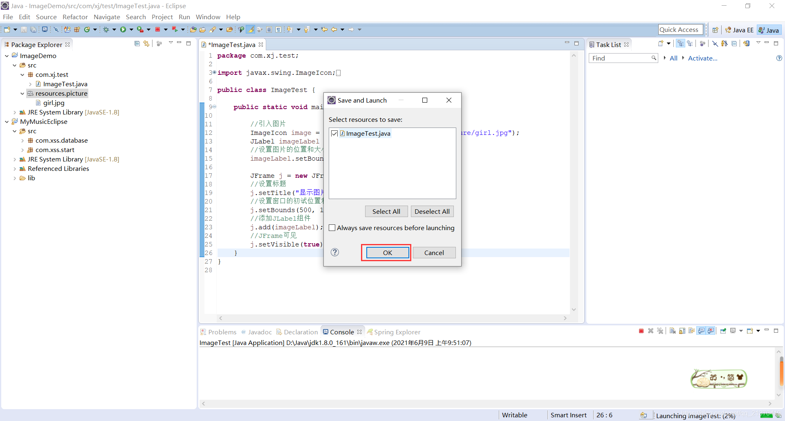Viewport: 785px width, 421px height.
Task: Click the editor horizontal scrollbar
Action: pyautogui.click(x=392, y=318)
